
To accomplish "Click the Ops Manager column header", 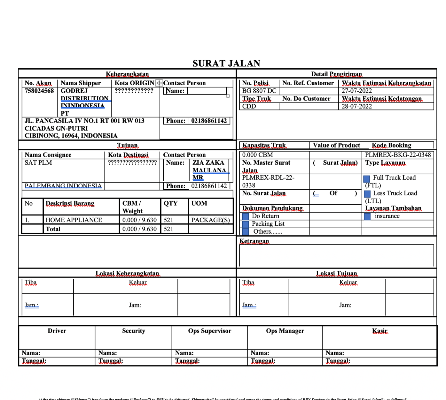I will pyautogui.click(x=285, y=331).
